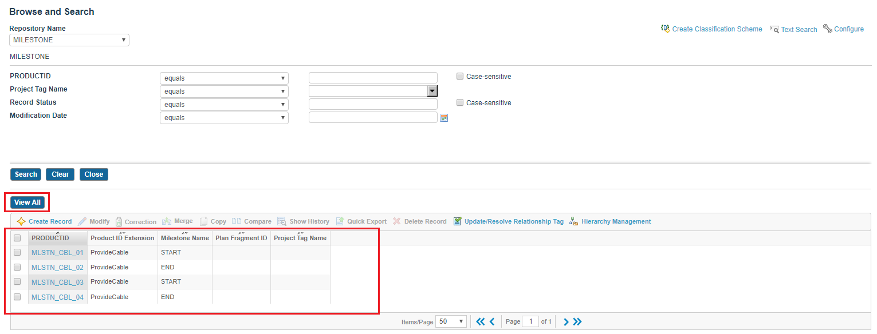Go to the first results page
Screen dimensions: 877x334
pyautogui.click(x=481, y=322)
